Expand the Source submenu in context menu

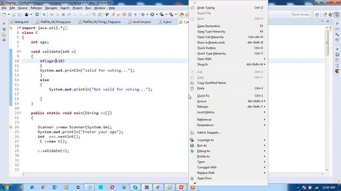pyautogui.click(x=229, y=101)
